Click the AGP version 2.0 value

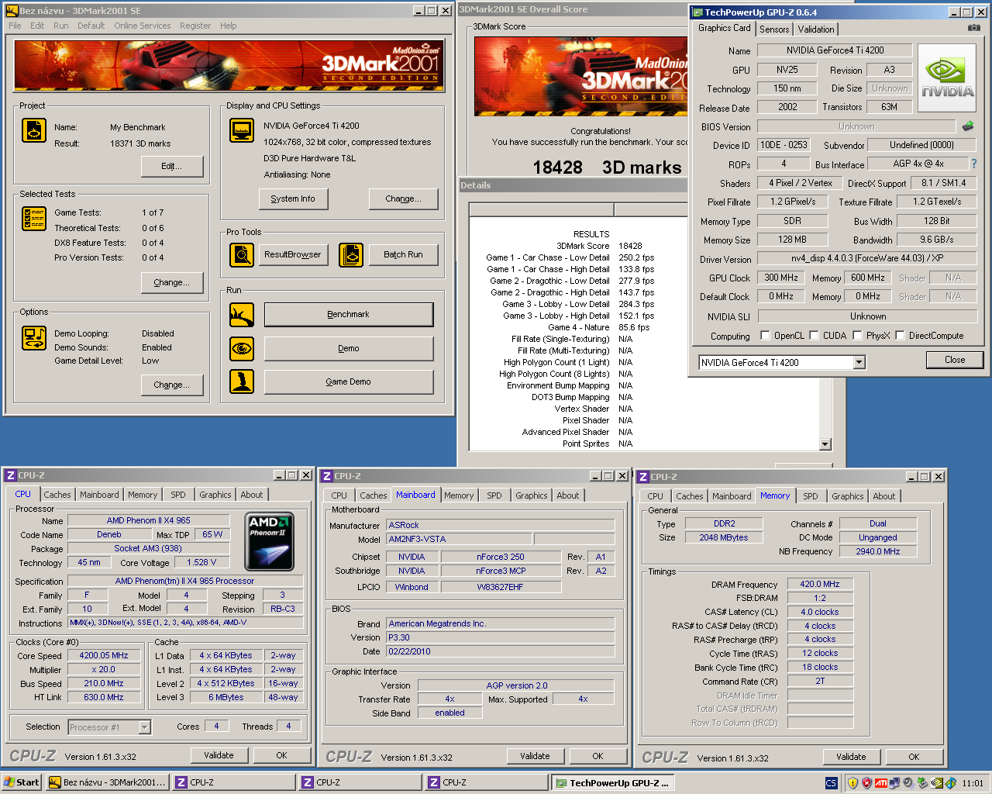[516, 685]
